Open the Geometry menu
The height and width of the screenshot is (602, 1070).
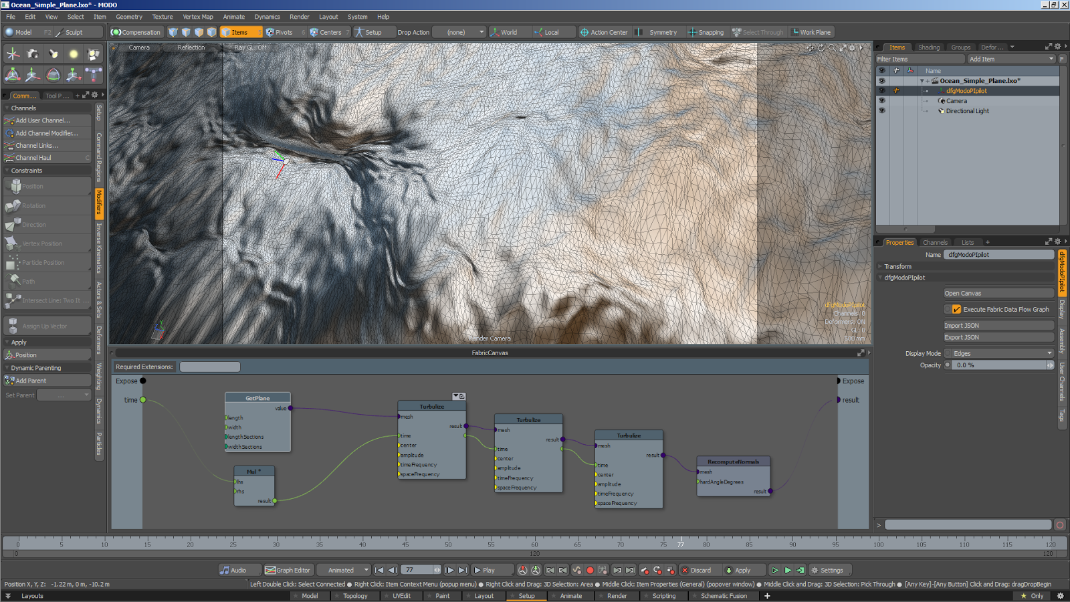[x=129, y=17]
